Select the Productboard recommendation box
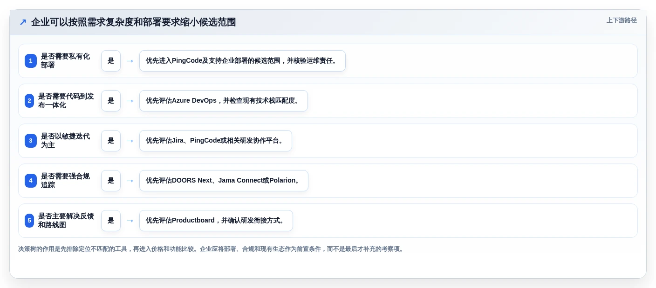The width and height of the screenshot is (656, 288). pos(216,221)
